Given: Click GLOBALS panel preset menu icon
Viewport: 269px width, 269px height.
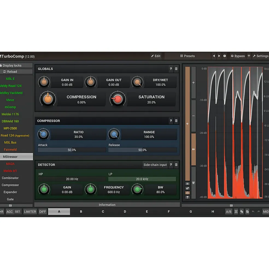Looking at the screenshot, I should [x=176, y=69].
